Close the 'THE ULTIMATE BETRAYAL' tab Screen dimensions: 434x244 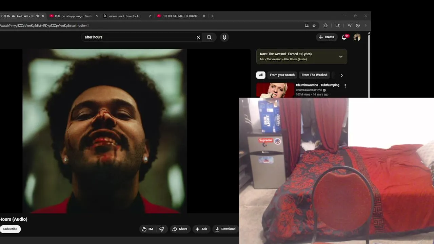204,16
